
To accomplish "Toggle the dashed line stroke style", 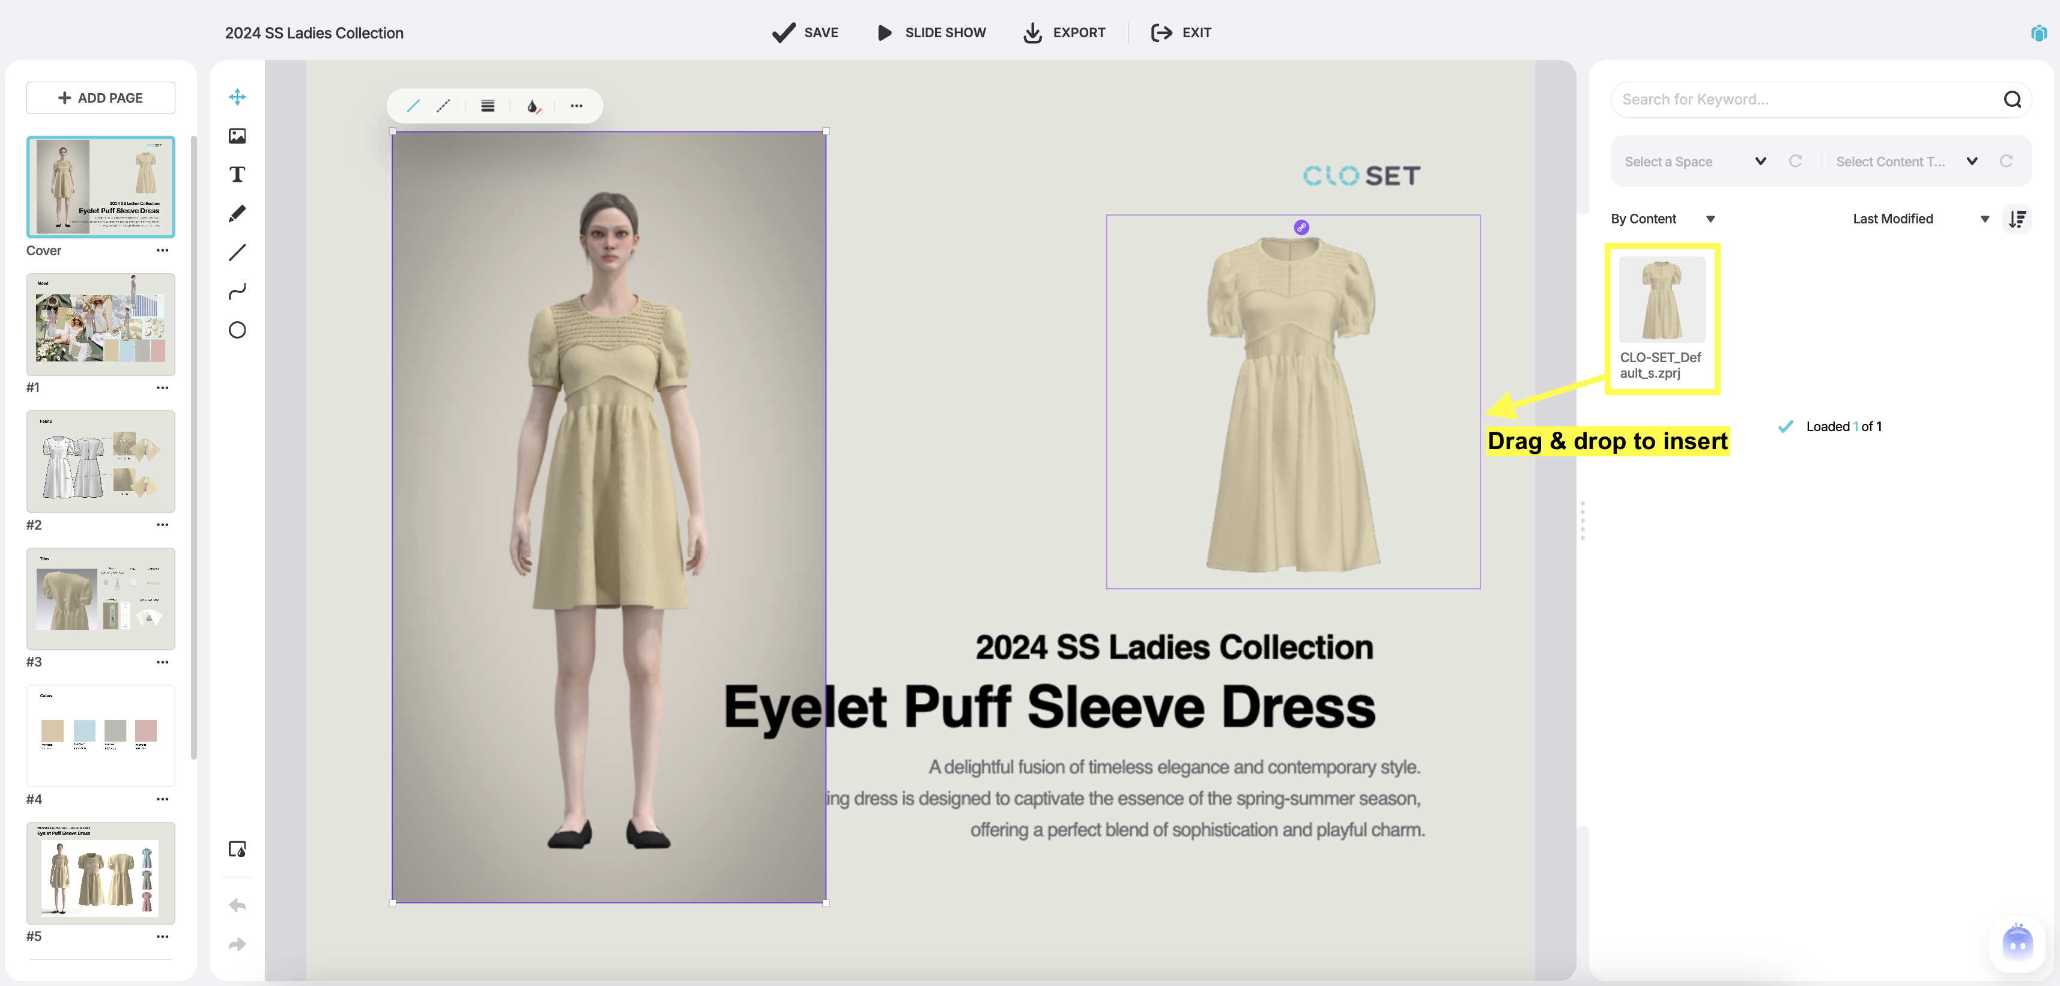I will pos(444,106).
